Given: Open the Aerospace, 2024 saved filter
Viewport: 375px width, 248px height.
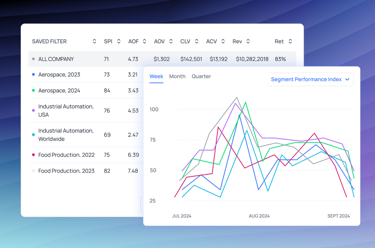Looking at the screenshot, I should (59, 91).
